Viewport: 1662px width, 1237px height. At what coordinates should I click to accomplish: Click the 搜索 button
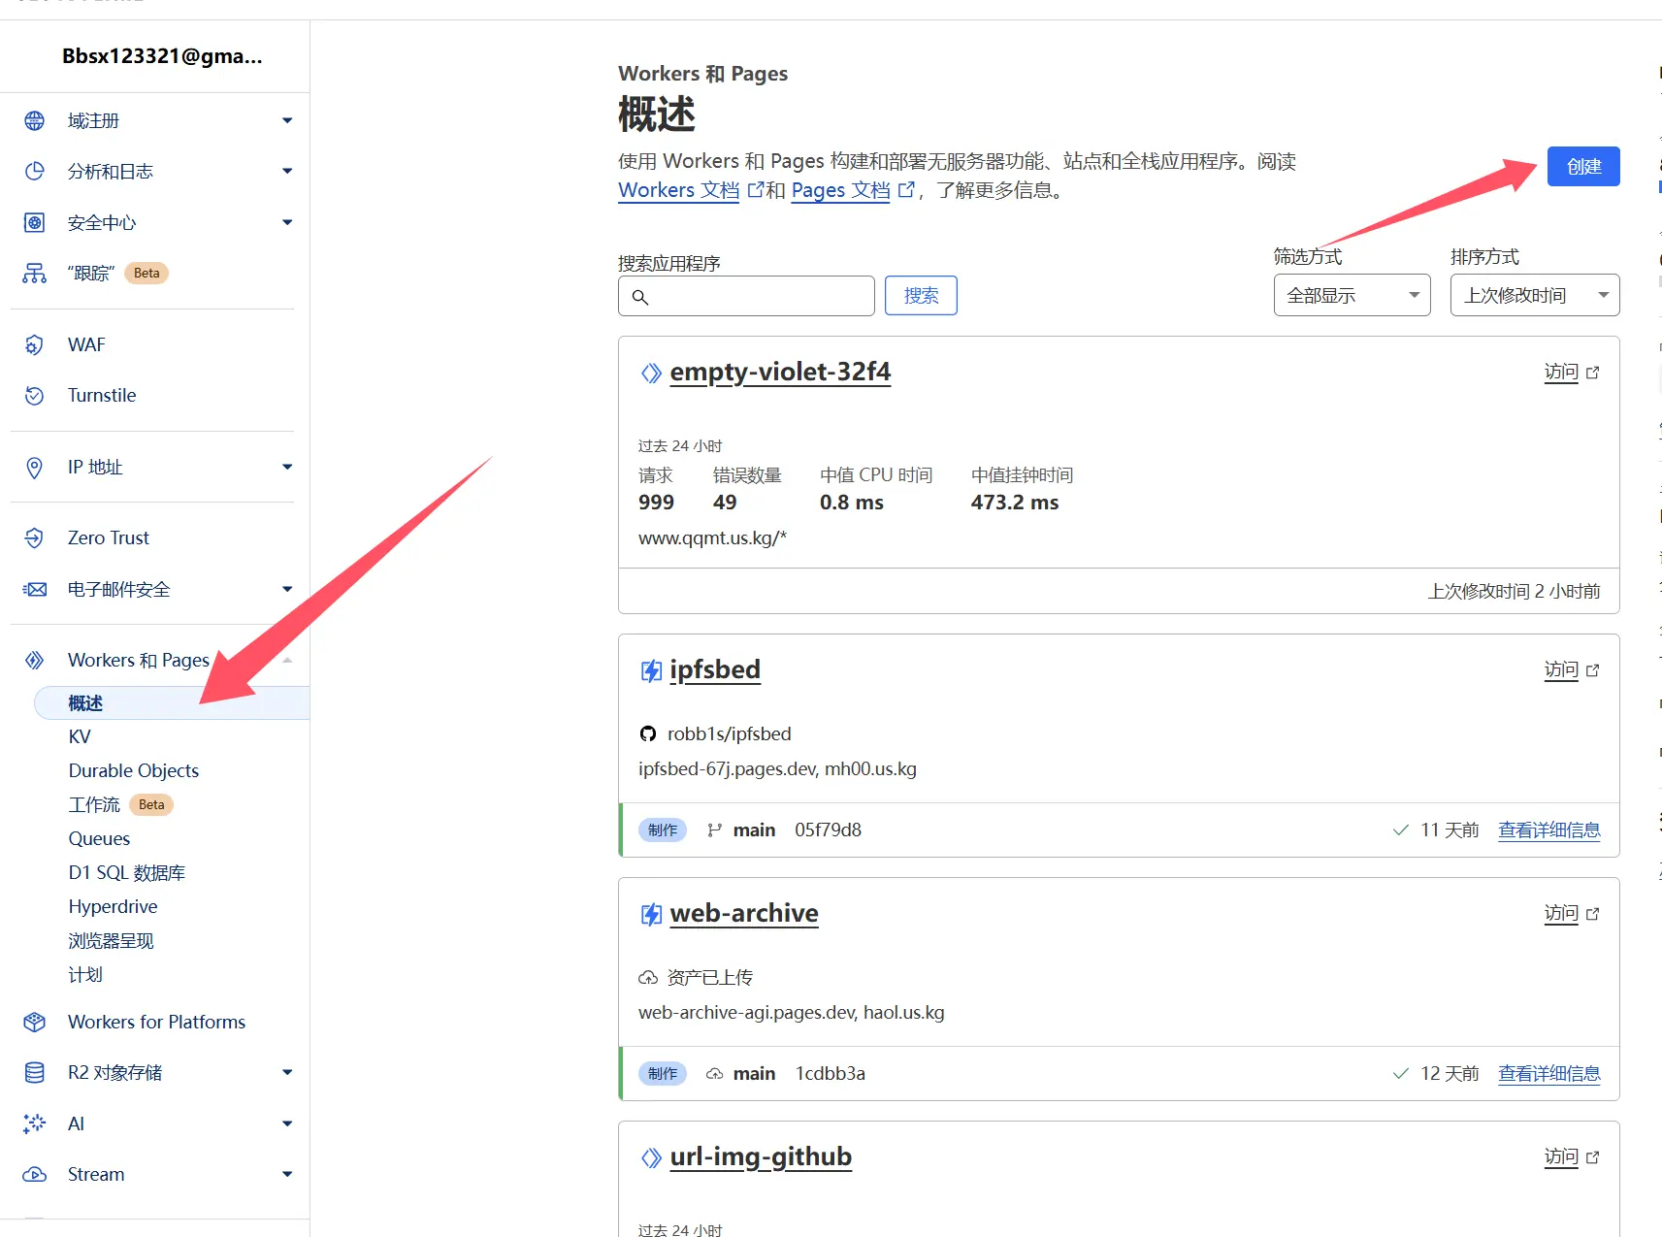pos(921,295)
